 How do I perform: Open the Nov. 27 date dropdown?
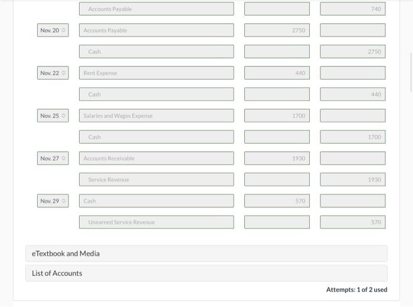tap(53, 159)
